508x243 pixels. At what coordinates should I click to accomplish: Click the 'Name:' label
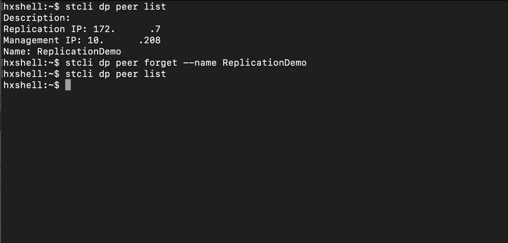(x=17, y=51)
